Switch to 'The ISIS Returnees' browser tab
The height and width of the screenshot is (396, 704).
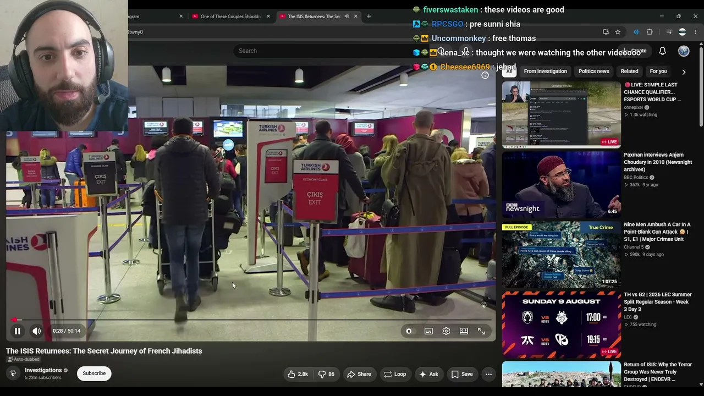[315, 16]
